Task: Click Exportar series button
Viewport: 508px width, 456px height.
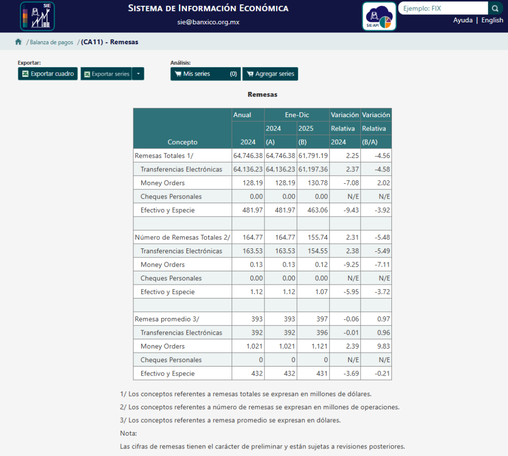Action: coord(106,74)
